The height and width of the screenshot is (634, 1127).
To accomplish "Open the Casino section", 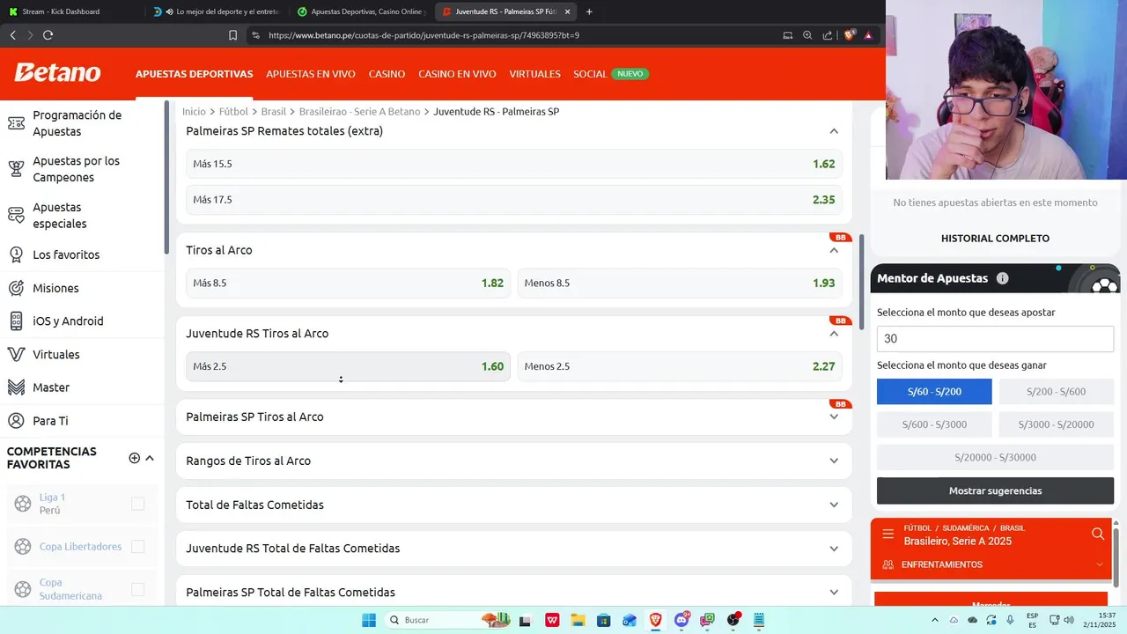I will [387, 74].
